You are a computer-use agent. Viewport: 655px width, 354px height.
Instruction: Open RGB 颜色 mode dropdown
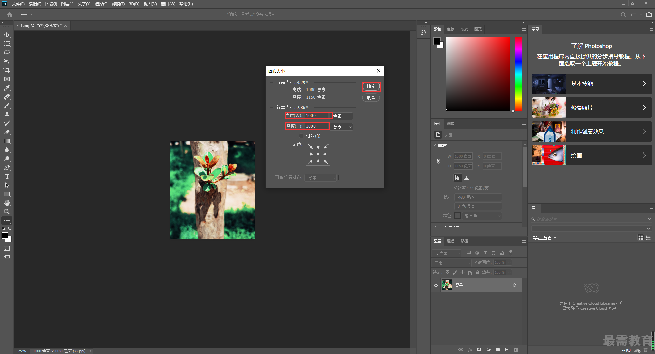478,197
